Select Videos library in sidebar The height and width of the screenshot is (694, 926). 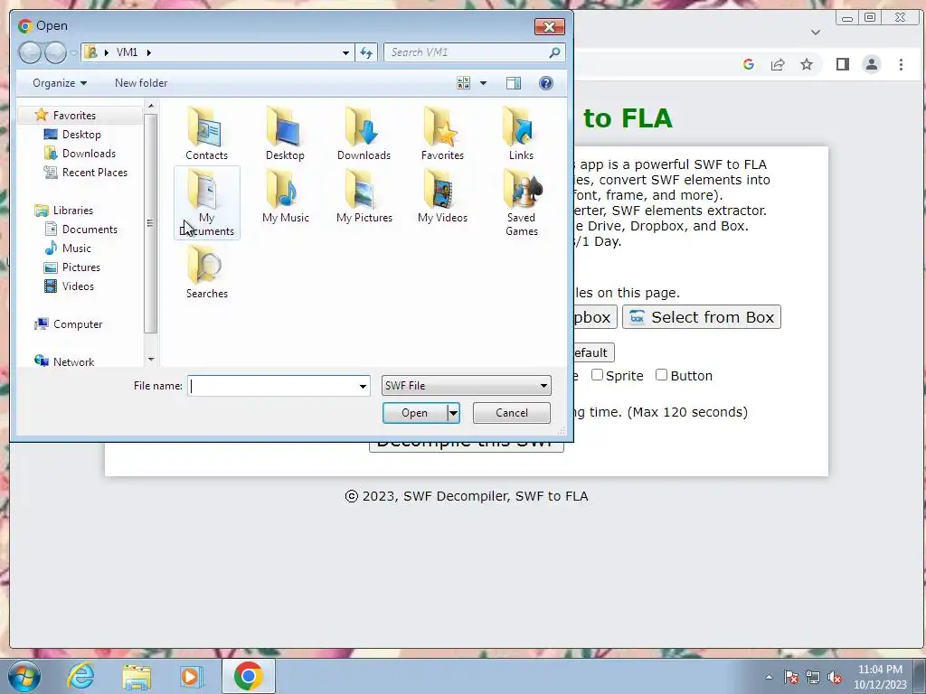coord(78,286)
